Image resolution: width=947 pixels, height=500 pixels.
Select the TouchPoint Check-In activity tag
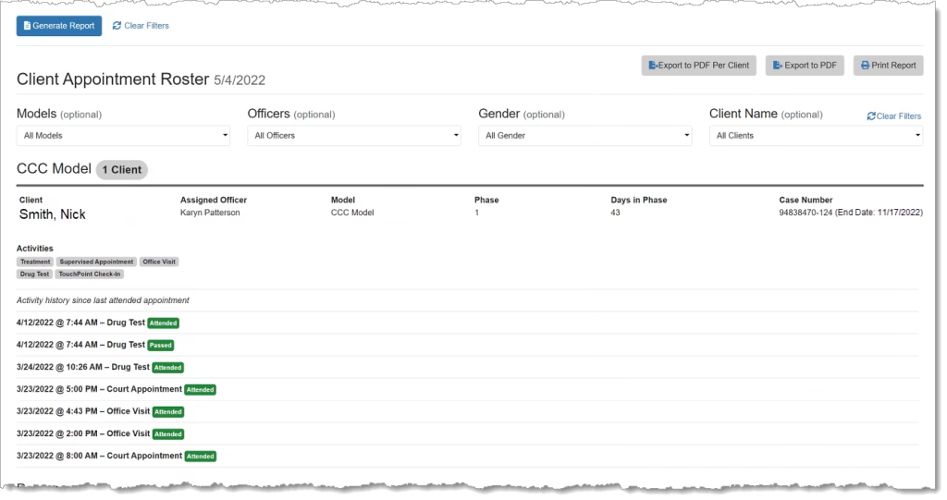[x=89, y=274]
